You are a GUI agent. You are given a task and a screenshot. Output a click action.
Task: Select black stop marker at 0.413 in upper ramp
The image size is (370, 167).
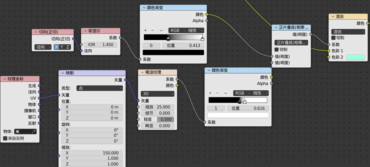point(168,39)
